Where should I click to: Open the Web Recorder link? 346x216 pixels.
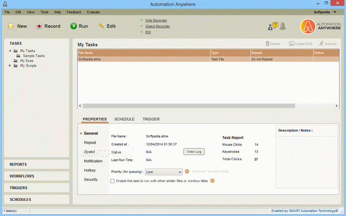coord(156,21)
